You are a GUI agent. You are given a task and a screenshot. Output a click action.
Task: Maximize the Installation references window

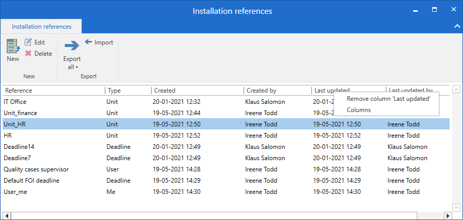[434, 10]
